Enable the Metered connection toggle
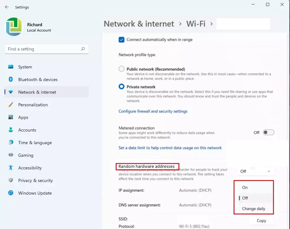 (268, 132)
